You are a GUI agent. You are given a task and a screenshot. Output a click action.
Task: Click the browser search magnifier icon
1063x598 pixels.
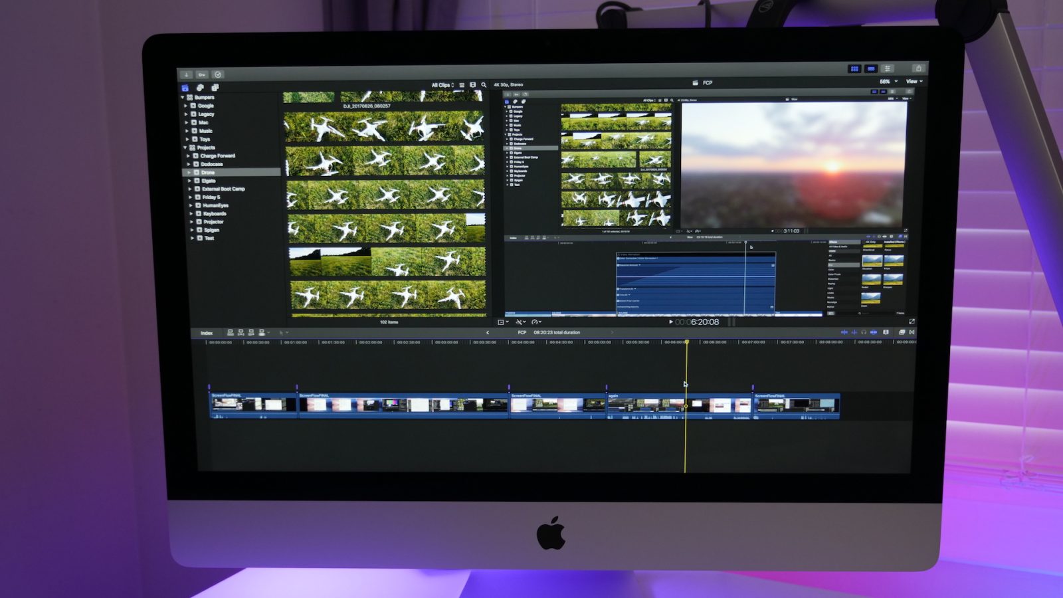point(484,85)
